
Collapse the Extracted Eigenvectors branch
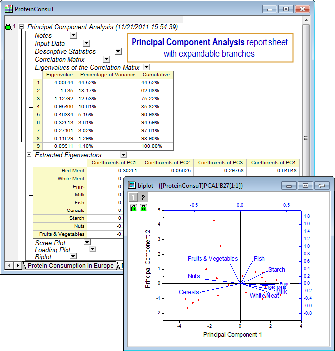pos(29,155)
